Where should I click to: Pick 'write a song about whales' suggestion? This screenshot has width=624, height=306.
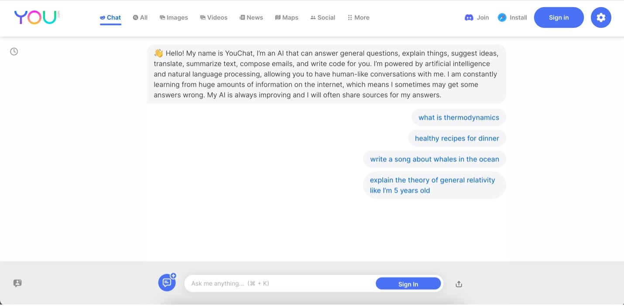point(435,159)
